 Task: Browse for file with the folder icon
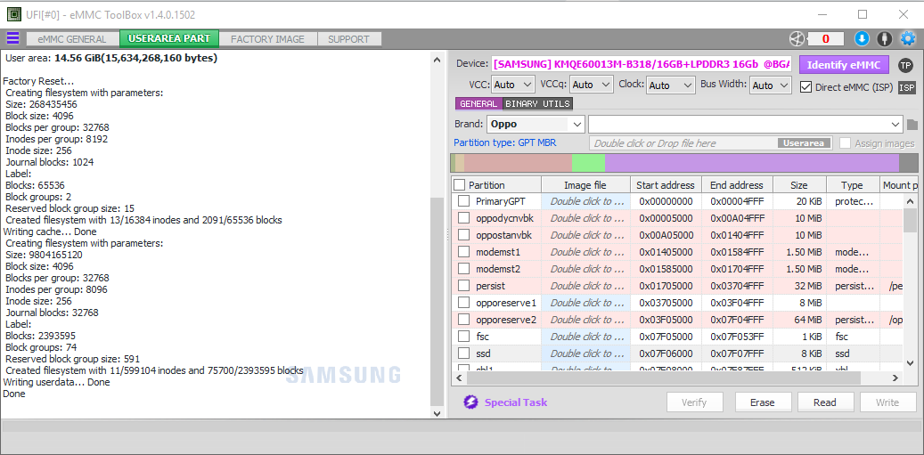click(912, 125)
